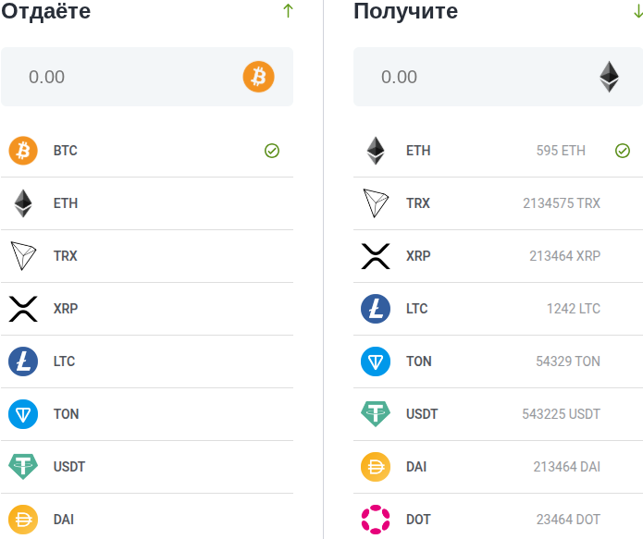Choose the TRX row showing 2134575 TRX
Screen dimensions: 643x539
498,203
